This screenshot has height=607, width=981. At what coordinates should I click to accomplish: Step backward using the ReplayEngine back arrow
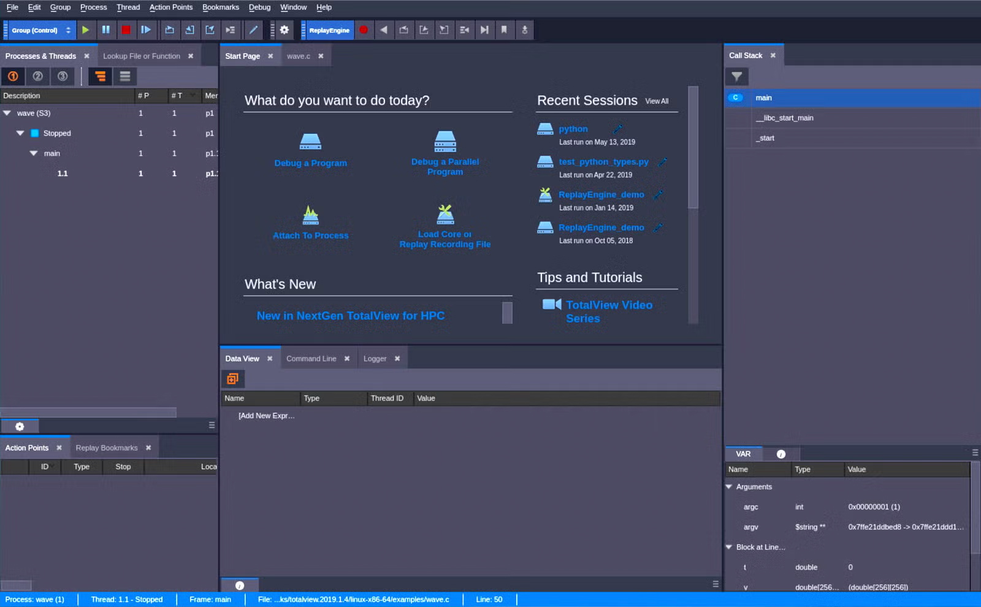384,29
